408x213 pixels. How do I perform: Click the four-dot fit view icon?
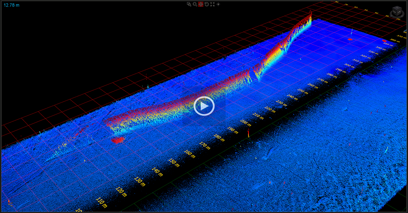click(x=212, y=4)
